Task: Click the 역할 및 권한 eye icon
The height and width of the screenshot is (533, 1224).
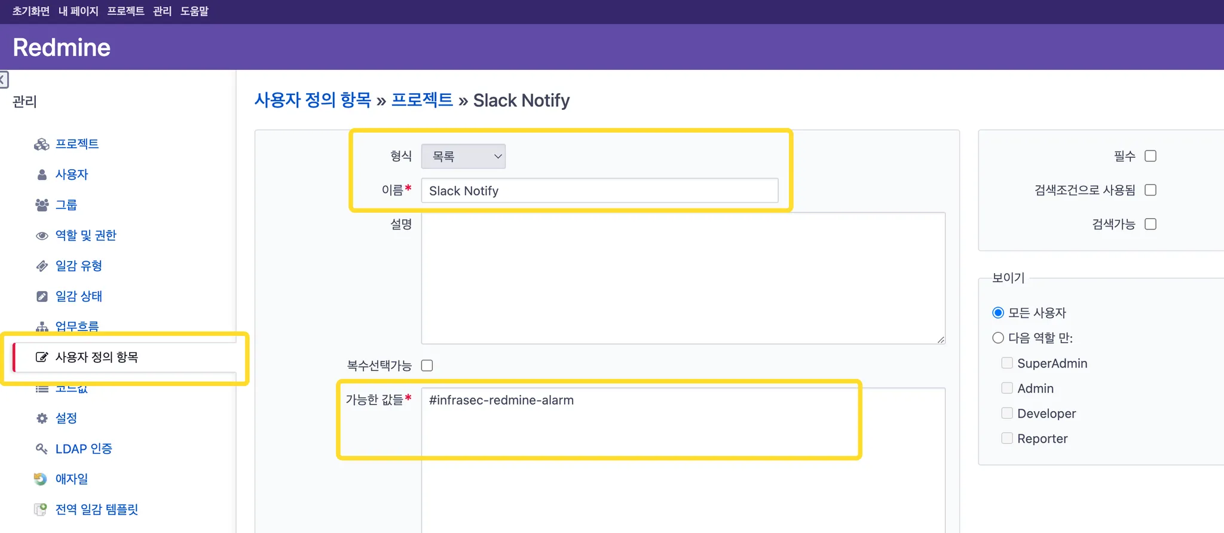Action: (42, 235)
